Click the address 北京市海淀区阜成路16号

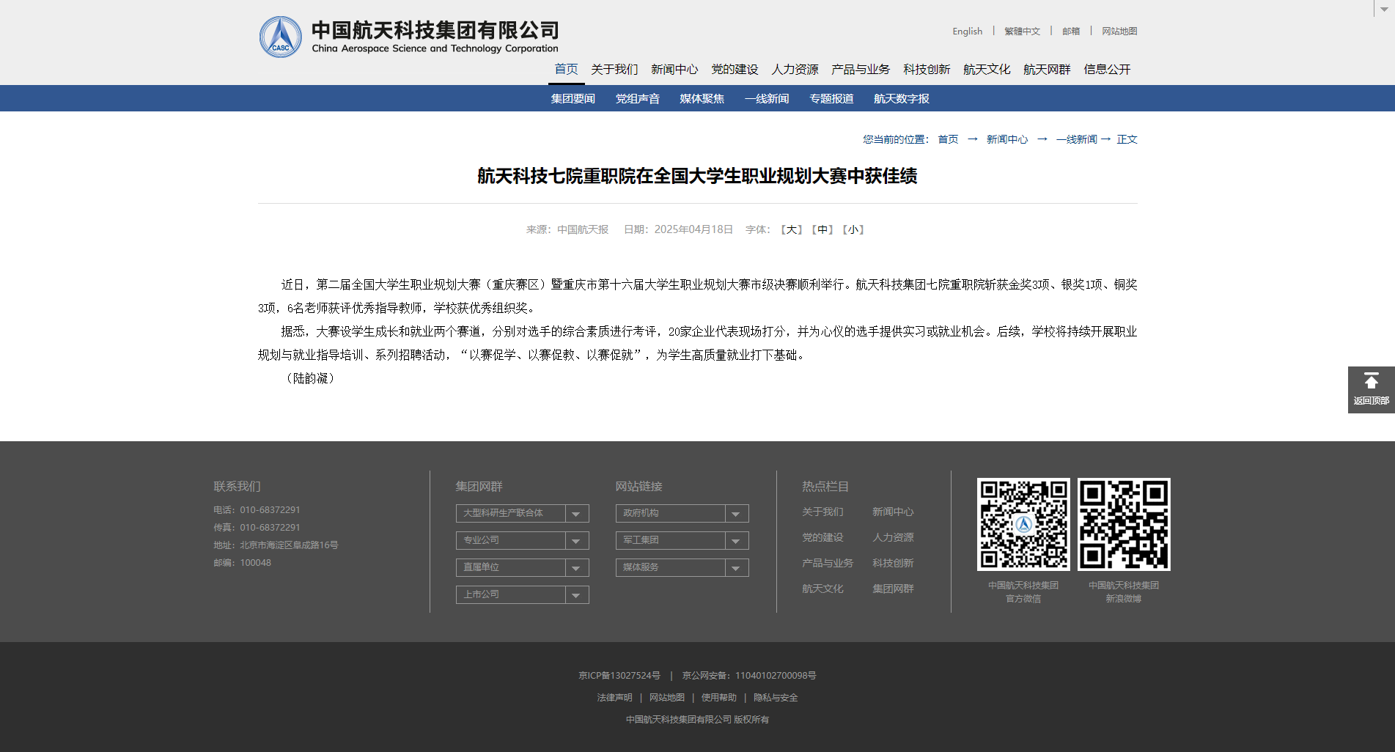(x=289, y=545)
